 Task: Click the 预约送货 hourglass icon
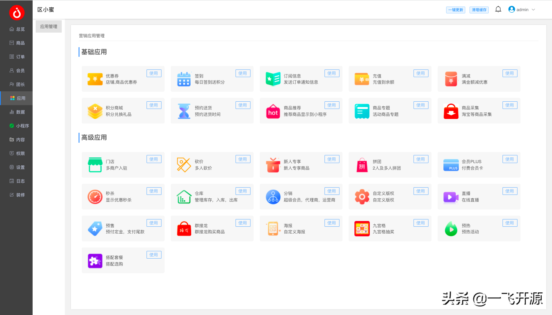click(184, 111)
